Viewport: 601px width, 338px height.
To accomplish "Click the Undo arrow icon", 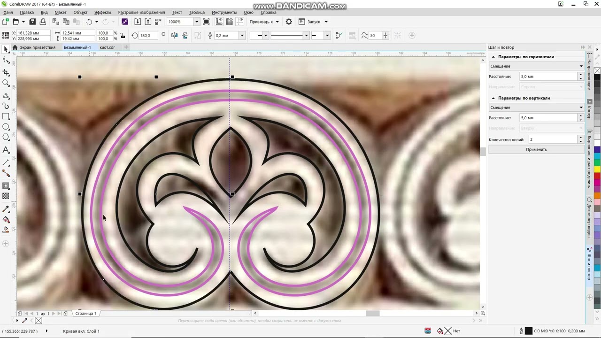I will (89, 22).
